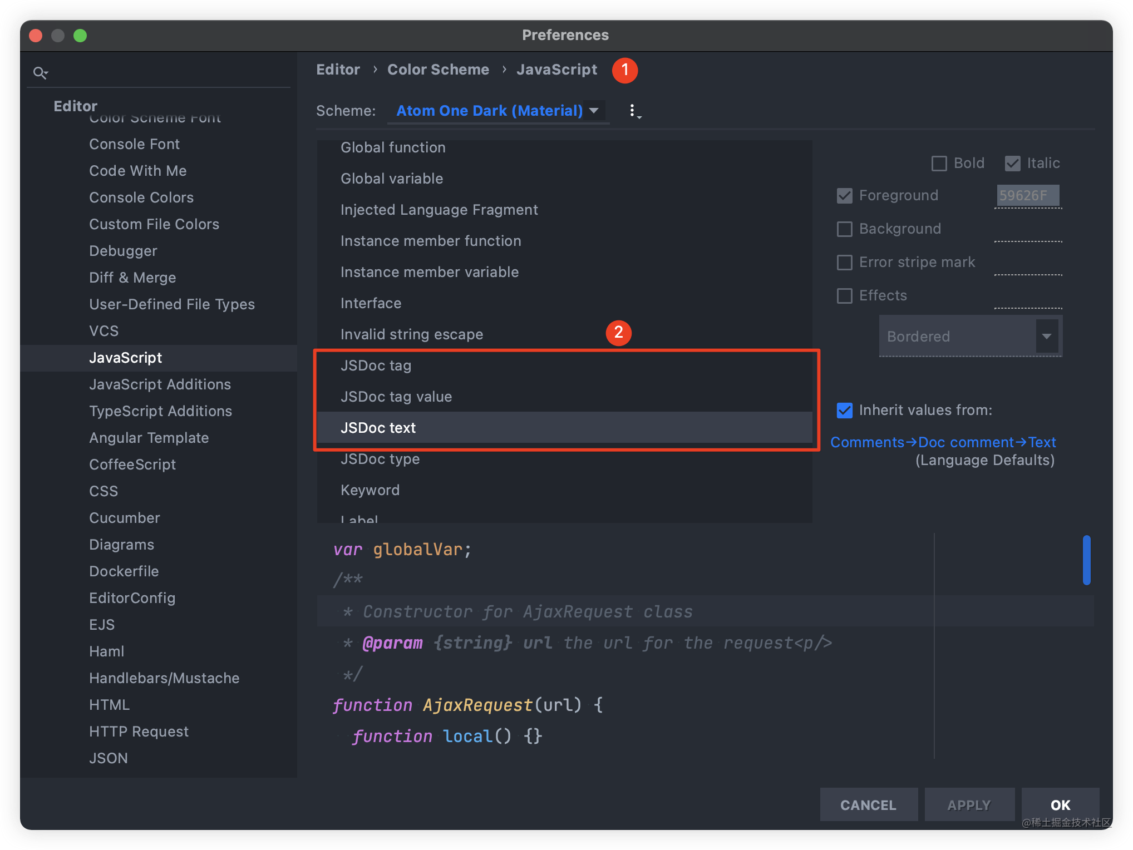This screenshot has width=1133, height=850.
Task: Toggle the Italic checkbox
Action: [1013, 164]
